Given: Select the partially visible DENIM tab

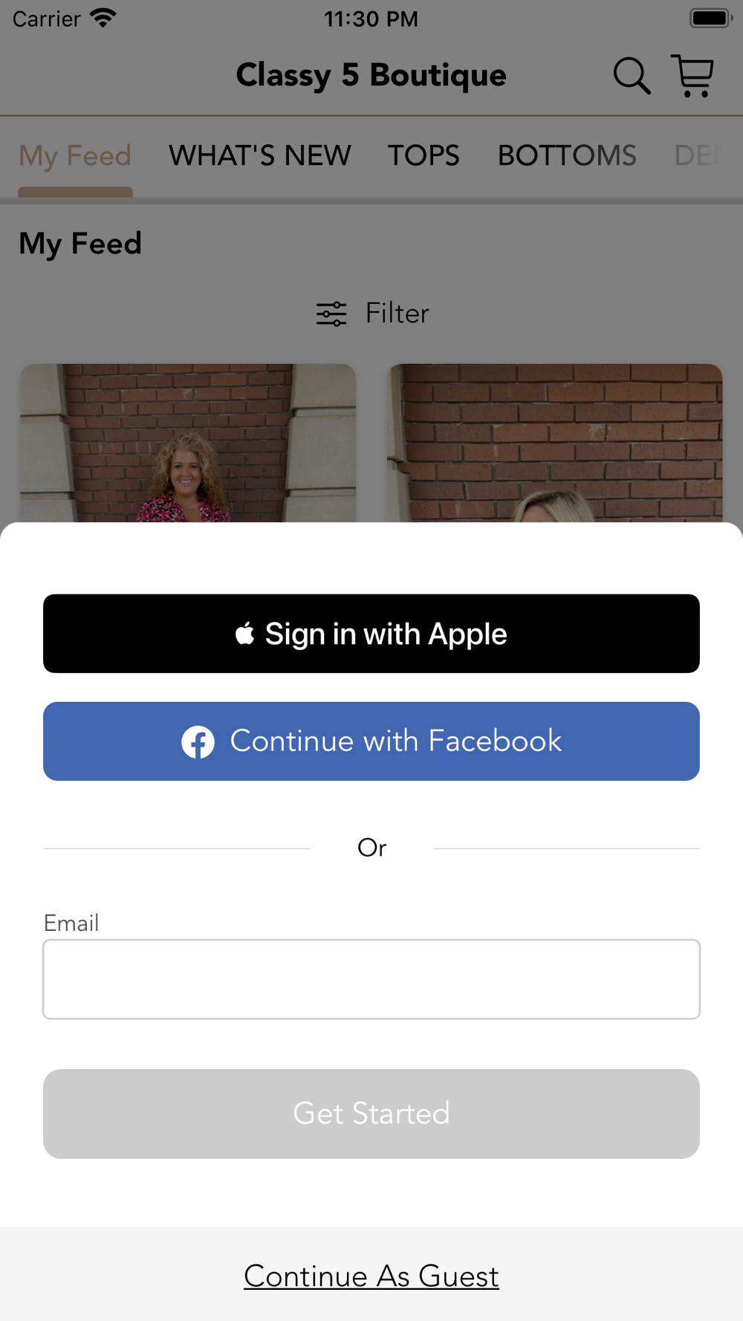Looking at the screenshot, I should 698,155.
